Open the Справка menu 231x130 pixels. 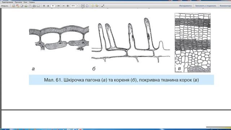[32, 2]
